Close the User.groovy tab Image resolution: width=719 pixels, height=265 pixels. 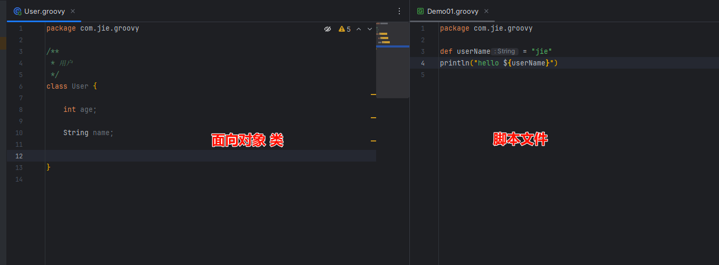[x=73, y=11]
